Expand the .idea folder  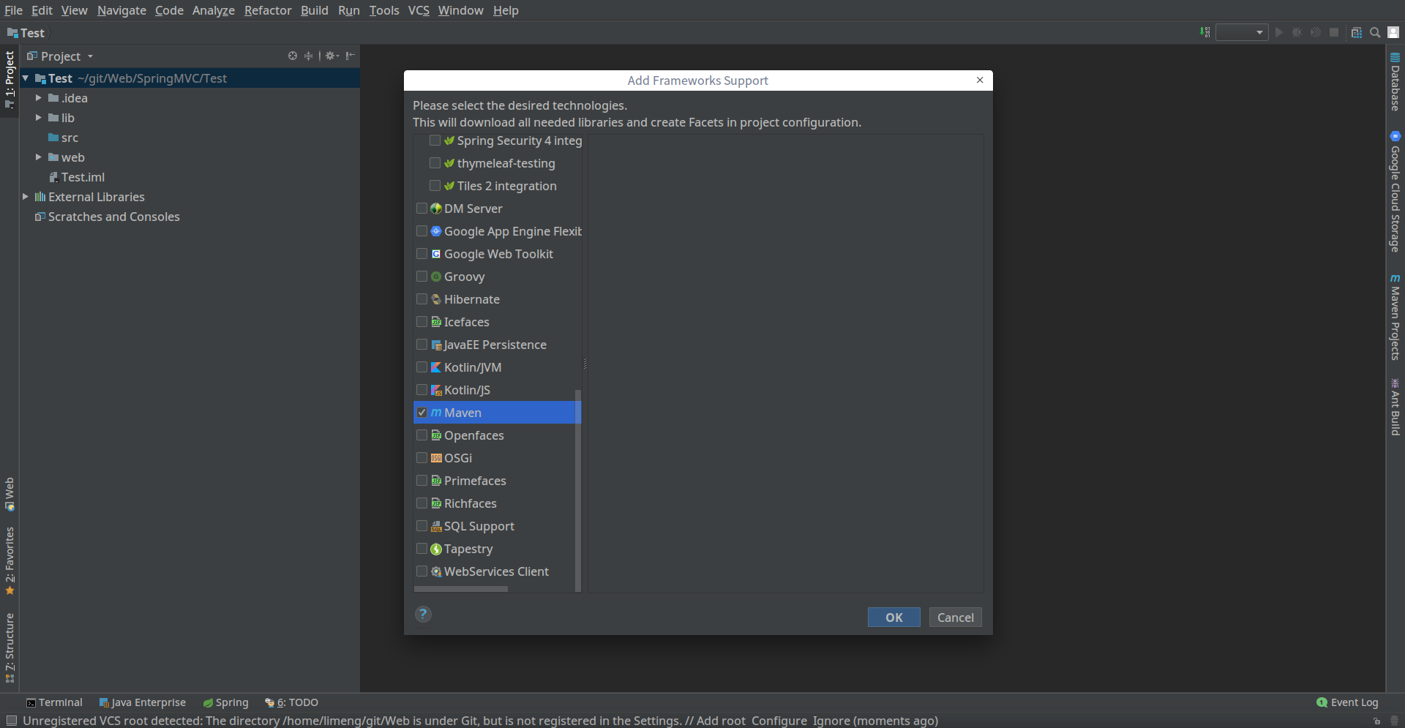(x=39, y=97)
